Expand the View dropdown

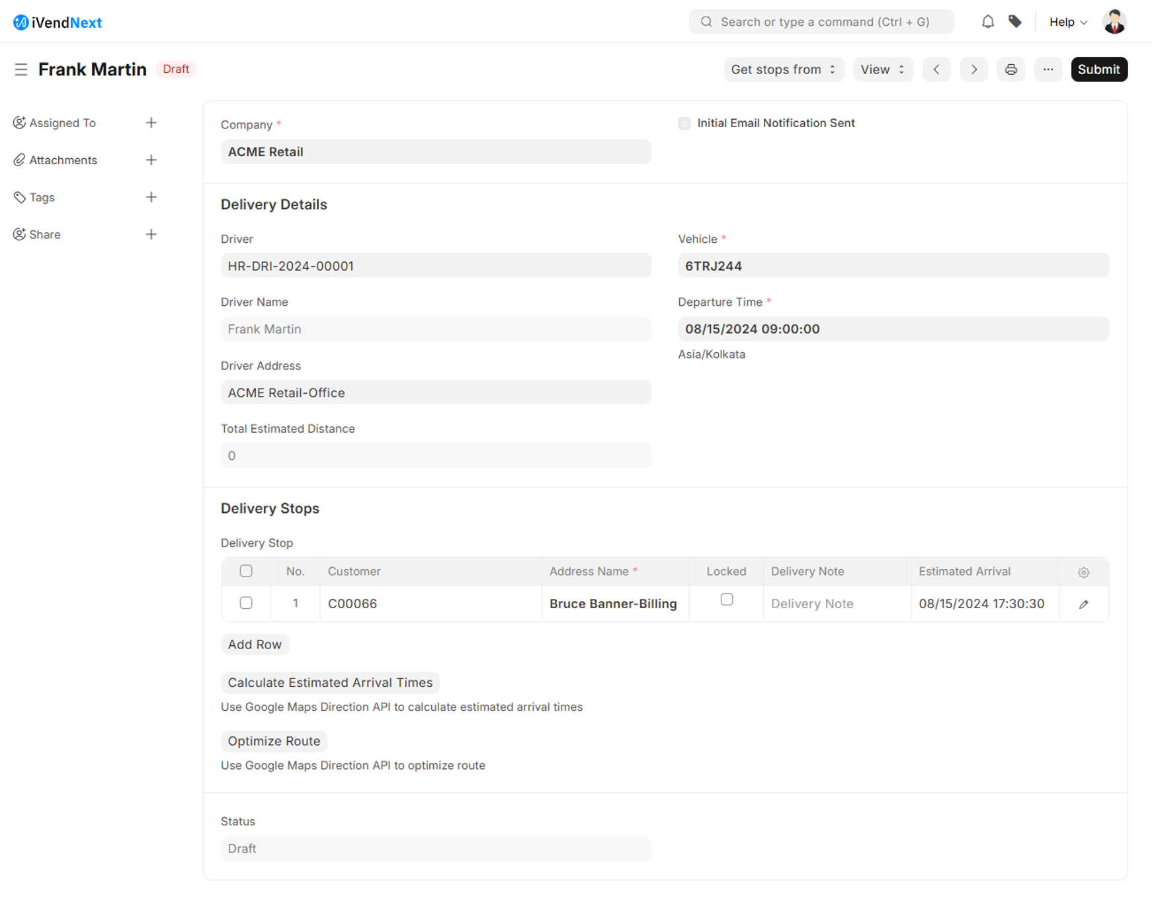pyautogui.click(x=883, y=69)
